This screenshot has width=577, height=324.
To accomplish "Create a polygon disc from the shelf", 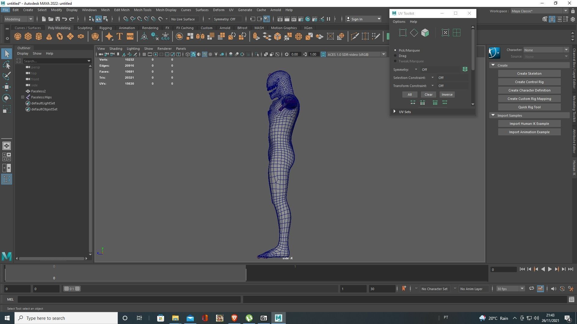I will pos(81,37).
